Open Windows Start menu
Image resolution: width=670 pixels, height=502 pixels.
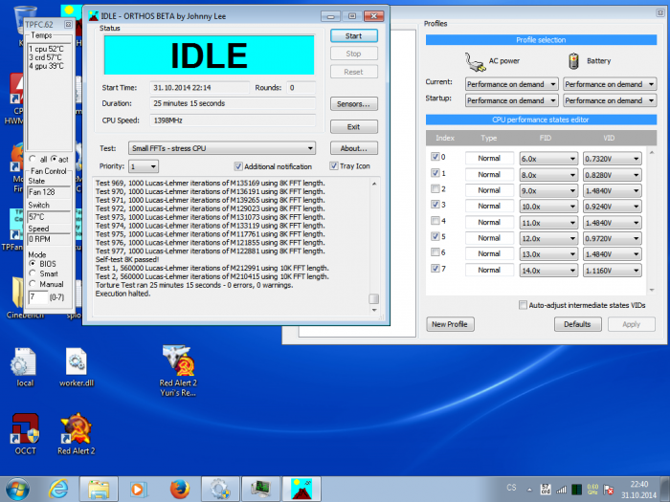[x=16, y=488]
